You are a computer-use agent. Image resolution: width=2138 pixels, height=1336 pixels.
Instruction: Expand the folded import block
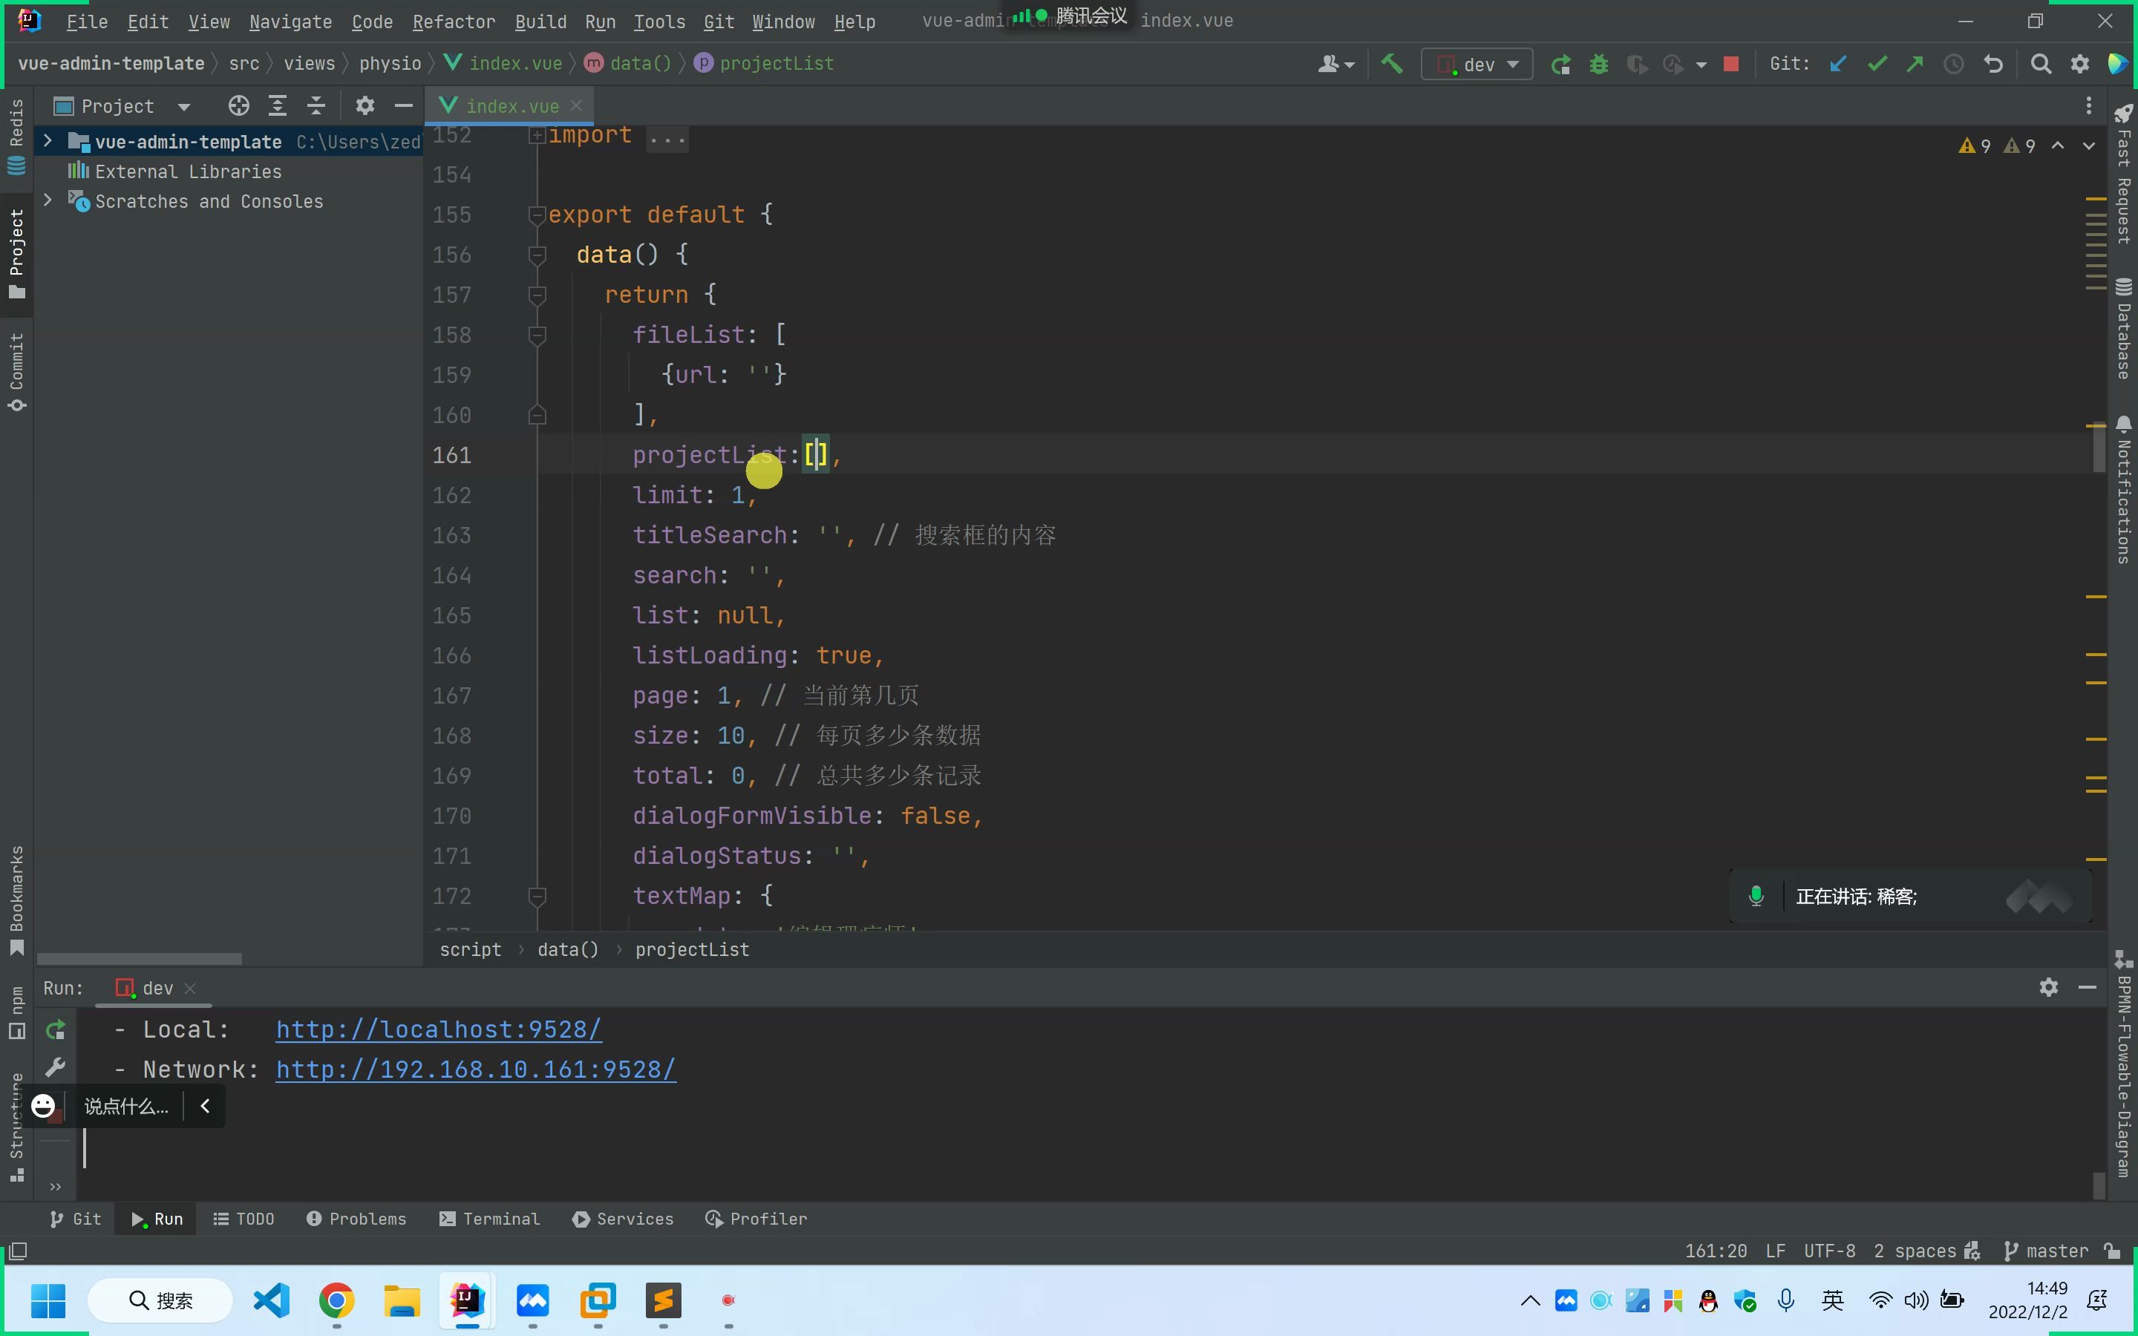[536, 135]
